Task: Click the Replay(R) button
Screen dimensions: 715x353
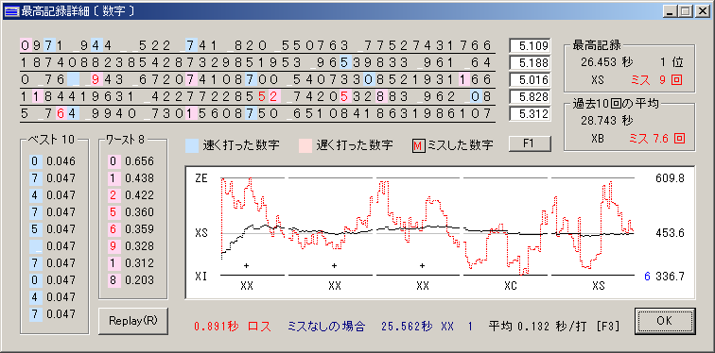Action: 133,321
